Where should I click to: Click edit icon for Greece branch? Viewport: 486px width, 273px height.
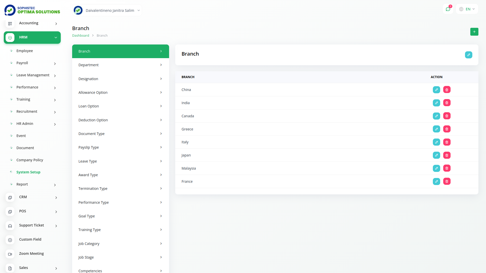pos(436,129)
